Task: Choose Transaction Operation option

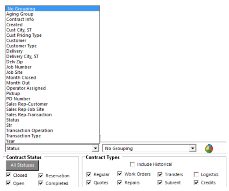Action: coord(52,130)
